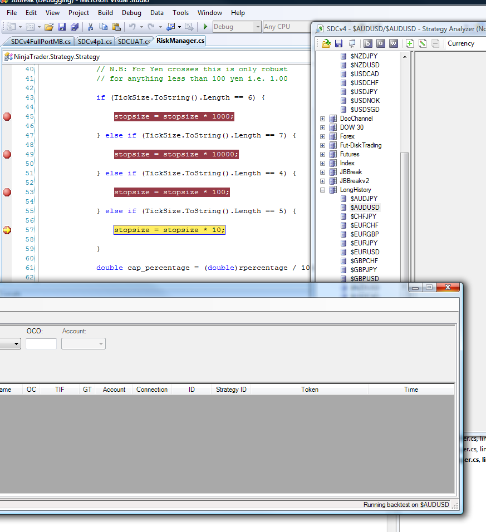Remove the breakpoint on line 53
The height and width of the screenshot is (532, 486).
[x=7, y=192]
